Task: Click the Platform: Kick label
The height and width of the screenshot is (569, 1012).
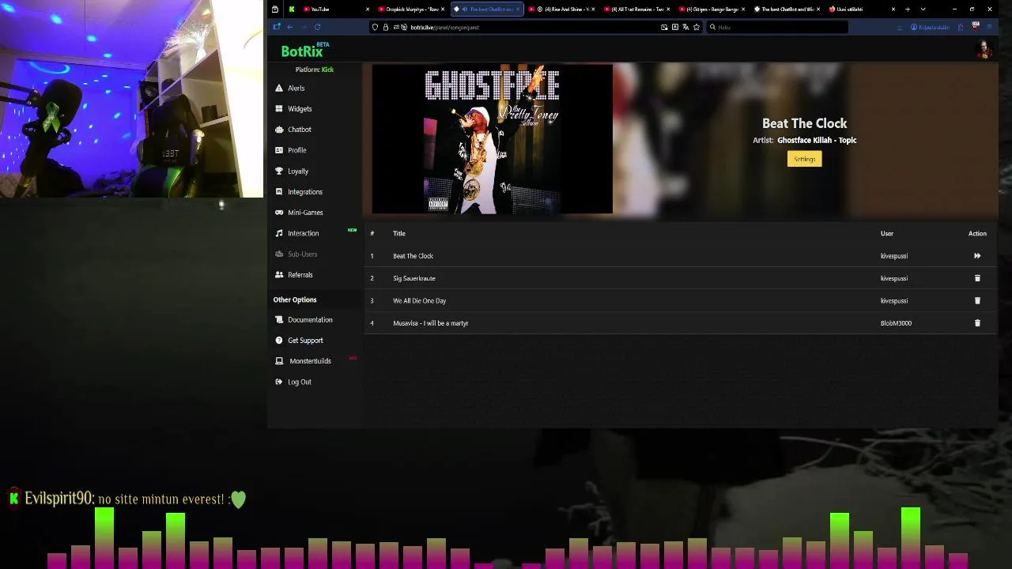Action: (315, 70)
